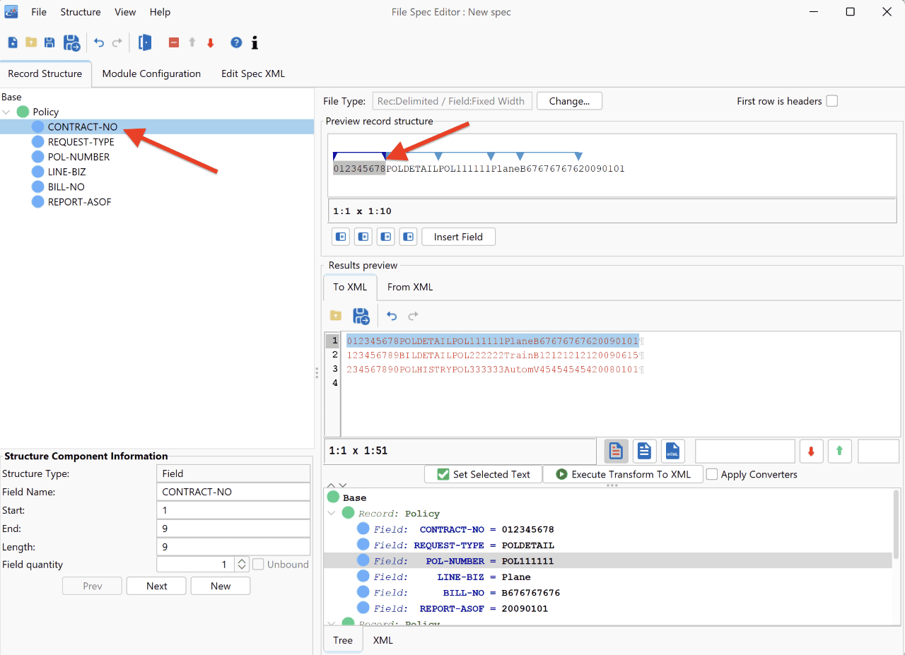This screenshot has height=655, width=905.
Task: Enable First row is headers checkbox
Action: tap(832, 101)
